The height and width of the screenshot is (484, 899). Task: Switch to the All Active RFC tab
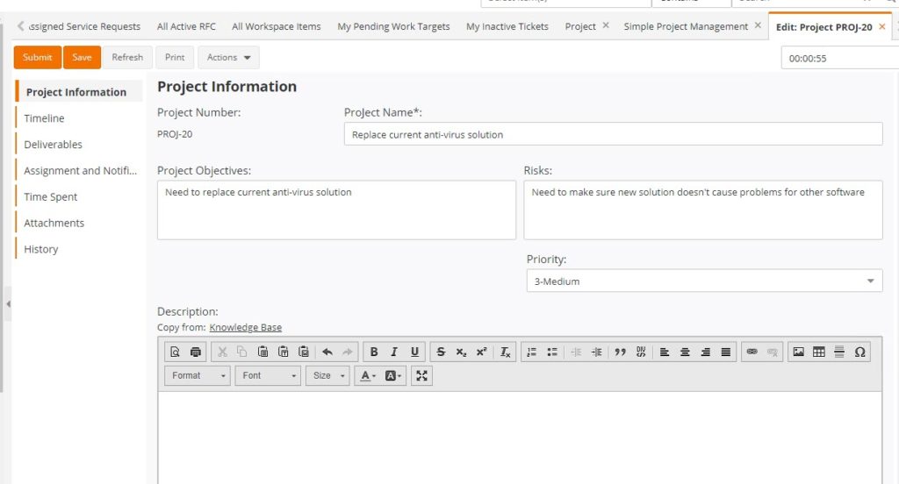click(186, 26)
